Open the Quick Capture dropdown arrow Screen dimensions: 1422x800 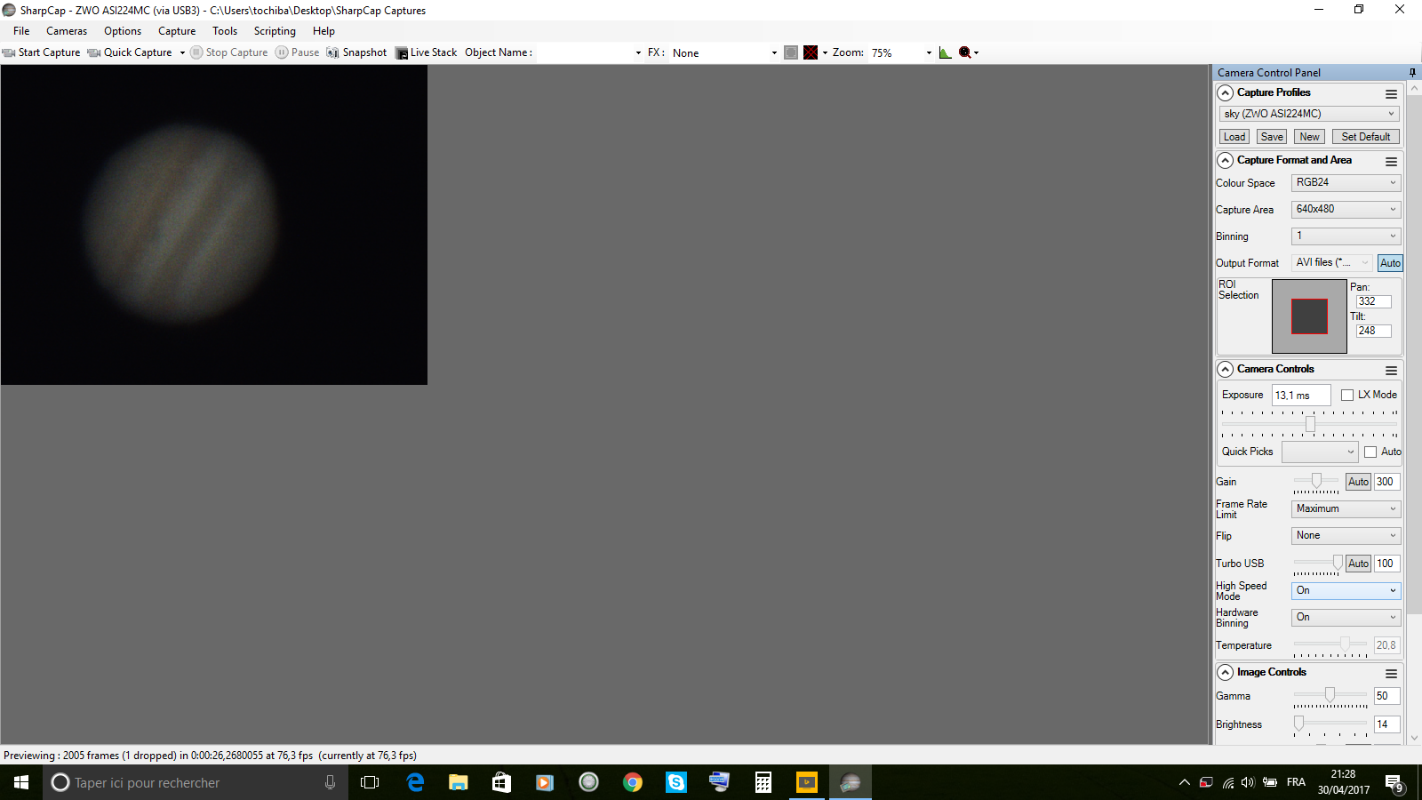pyautogui.click(x=182, y=52)
